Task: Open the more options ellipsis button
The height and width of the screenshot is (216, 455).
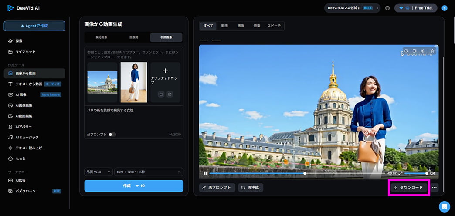Action: [434, 188]
